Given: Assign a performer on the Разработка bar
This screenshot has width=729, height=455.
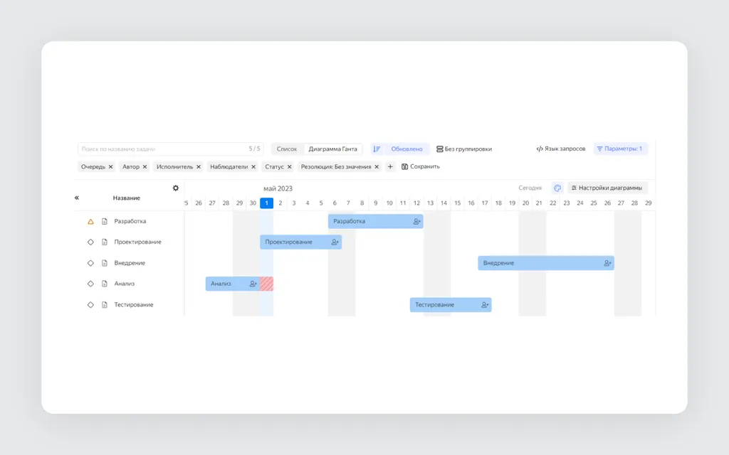Looking at the screenshot, I should 416,222.
